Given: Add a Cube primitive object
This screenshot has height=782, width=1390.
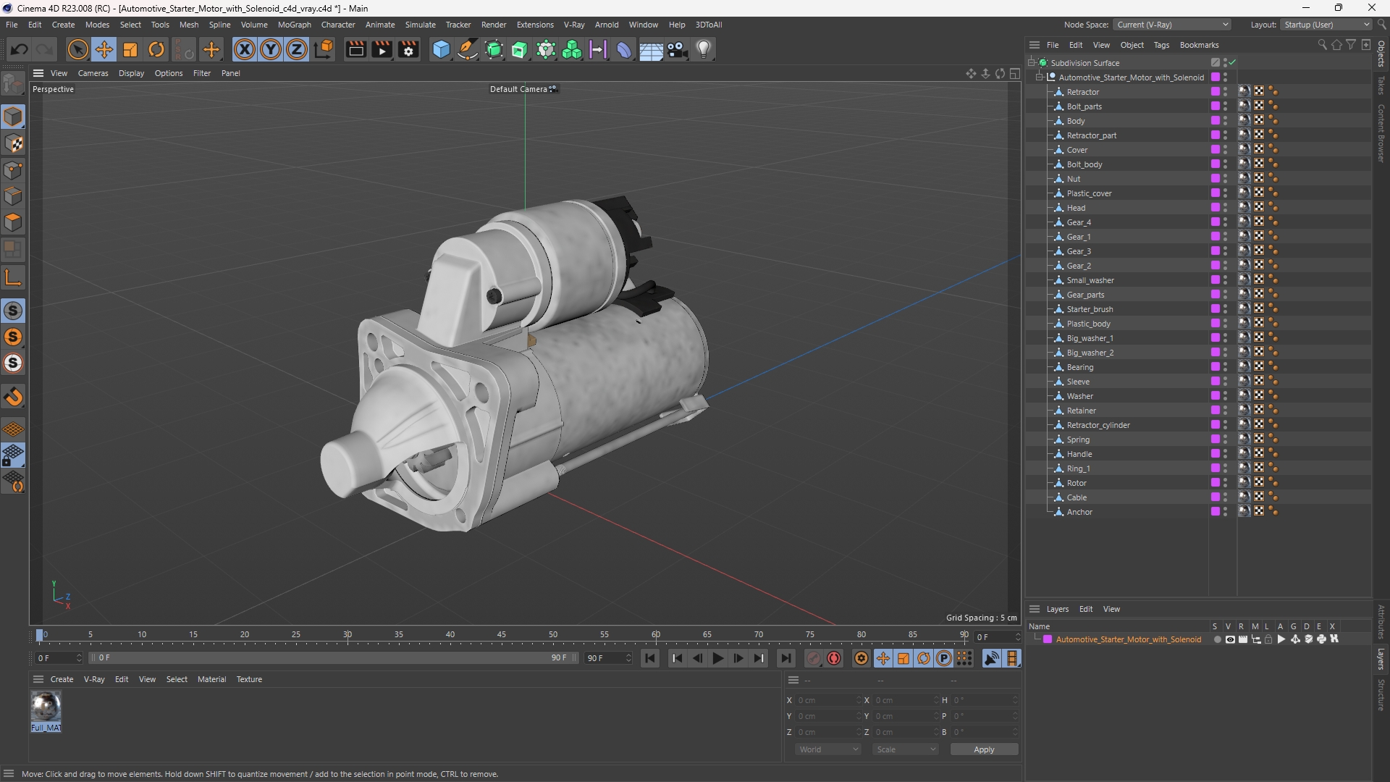Looking at the screenshot, I should tap(441, 49).
